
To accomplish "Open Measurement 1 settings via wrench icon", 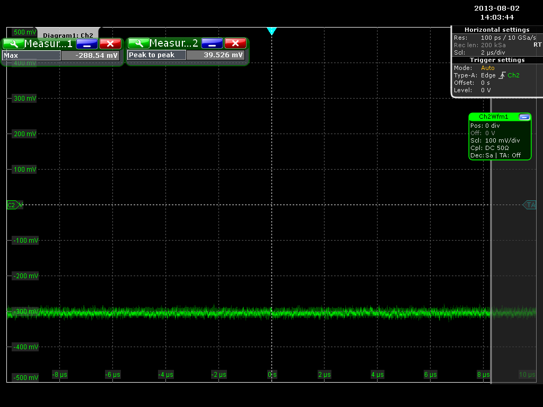I will [x=13, y=43].
